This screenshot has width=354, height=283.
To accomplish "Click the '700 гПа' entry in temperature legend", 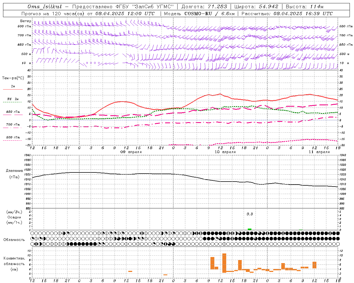I will [x=13, y=124].
